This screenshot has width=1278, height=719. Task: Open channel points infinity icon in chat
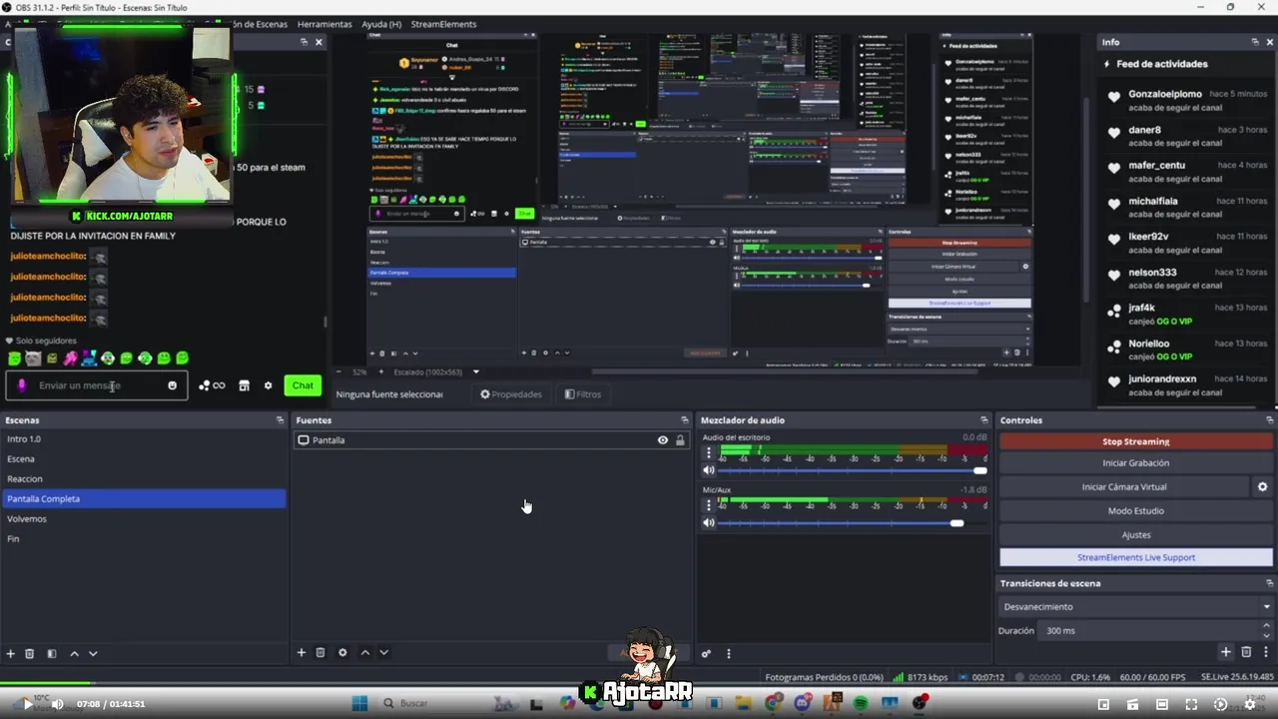(x=212, y=385)
